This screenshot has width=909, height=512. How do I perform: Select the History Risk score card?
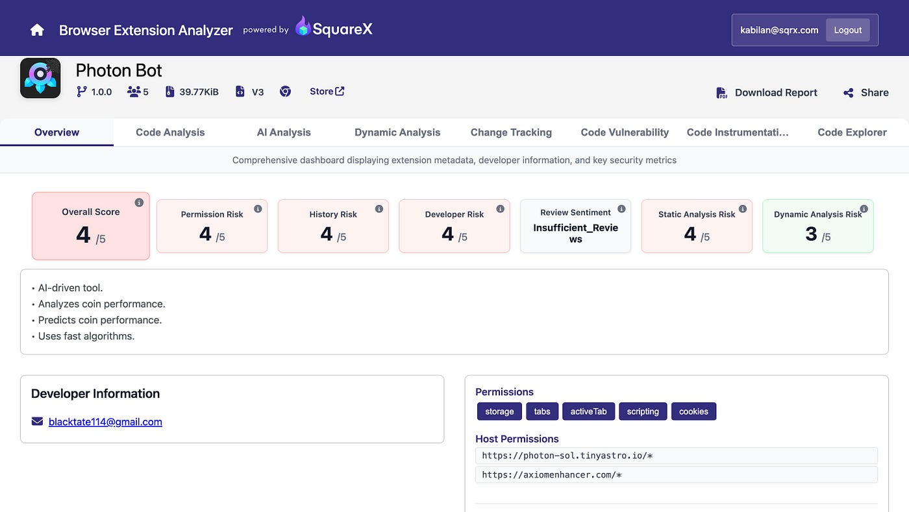click(x=333, y=226)
